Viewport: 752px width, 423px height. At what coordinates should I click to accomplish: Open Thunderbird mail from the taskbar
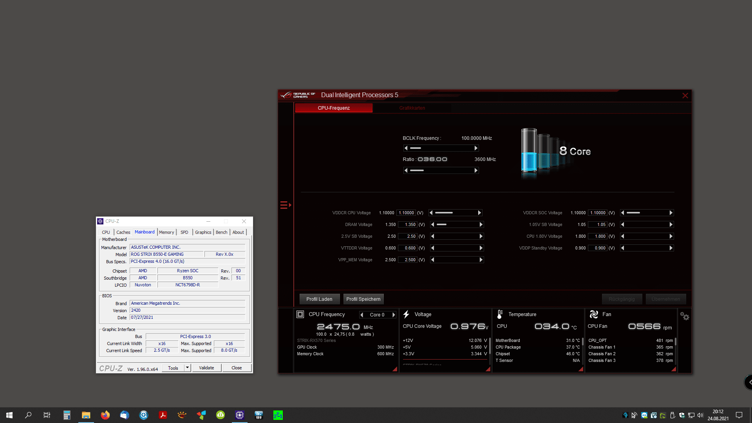(125, 415)
